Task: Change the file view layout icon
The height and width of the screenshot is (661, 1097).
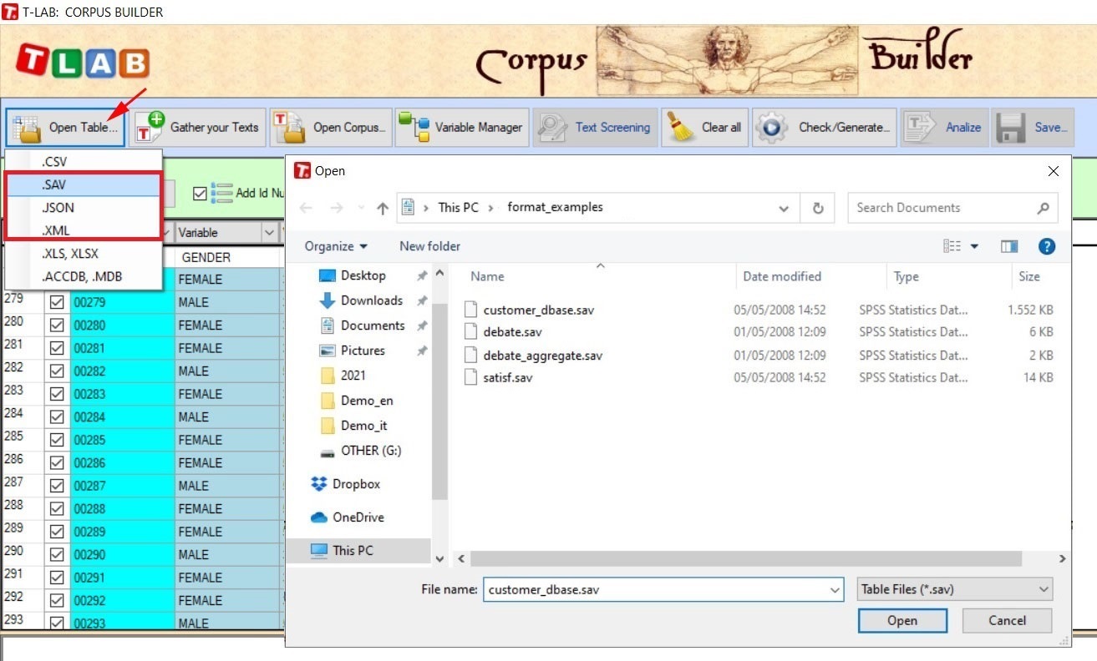Action: coord(952,246)
